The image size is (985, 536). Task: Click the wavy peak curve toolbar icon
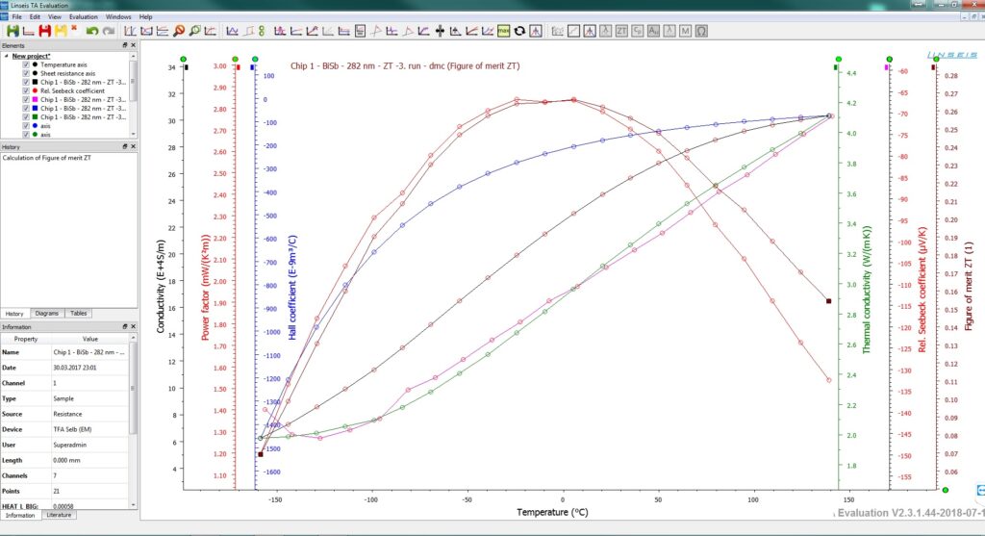(232, 31)
